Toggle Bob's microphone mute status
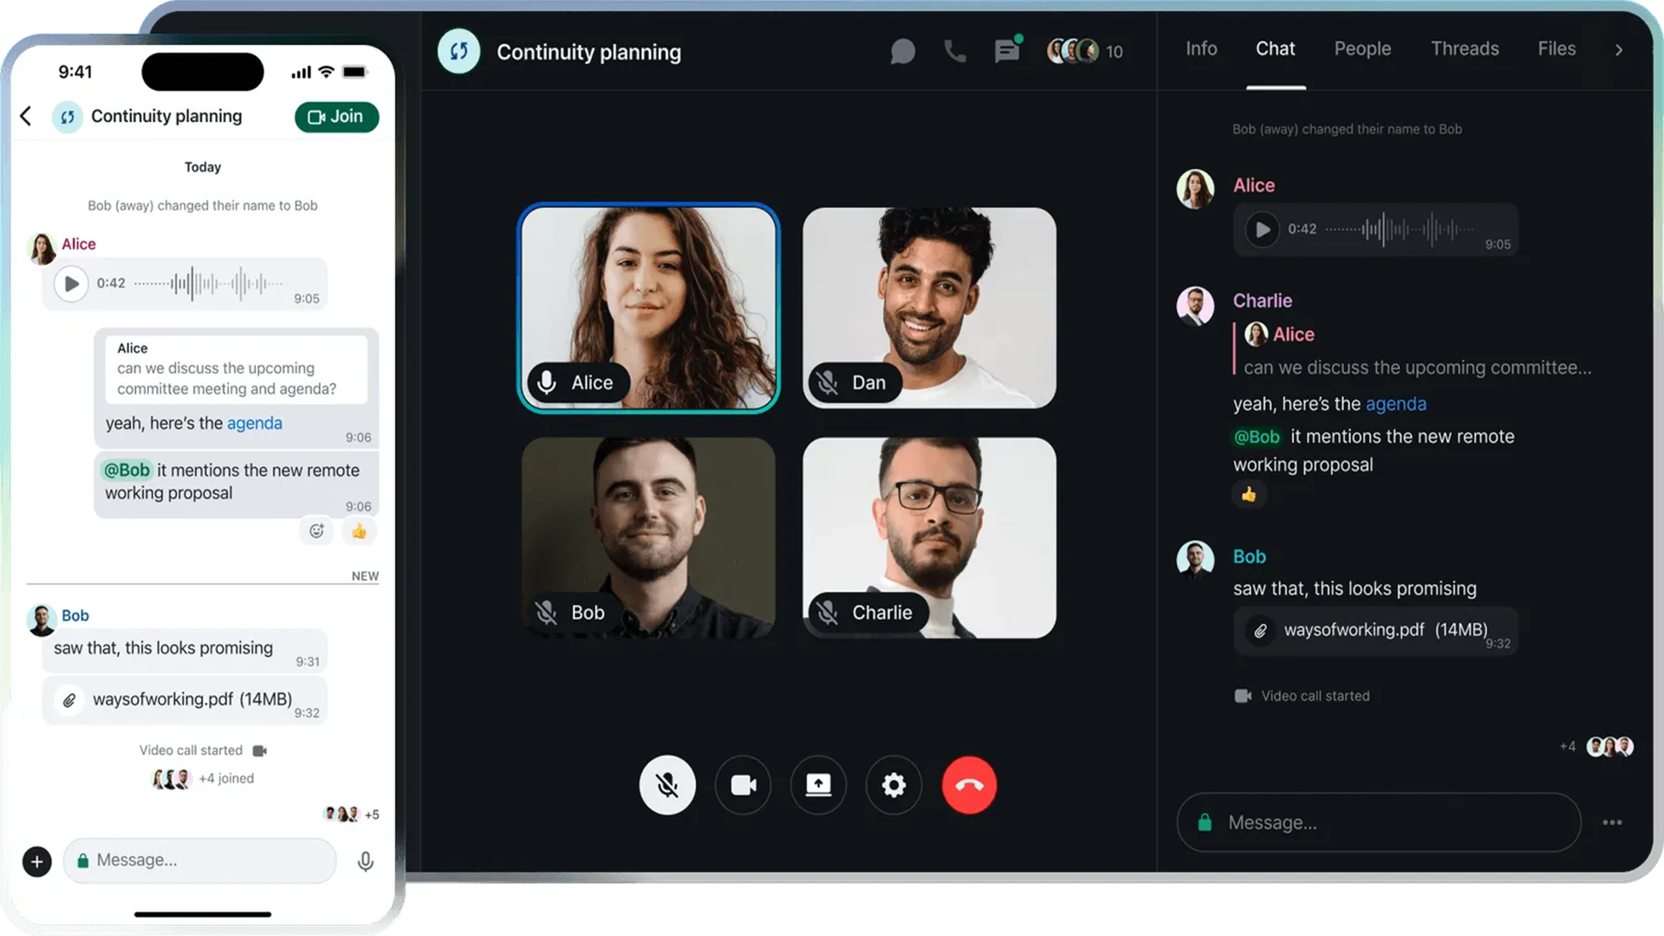This screenshot has height=936, width=1664. [x=549, y=613]
